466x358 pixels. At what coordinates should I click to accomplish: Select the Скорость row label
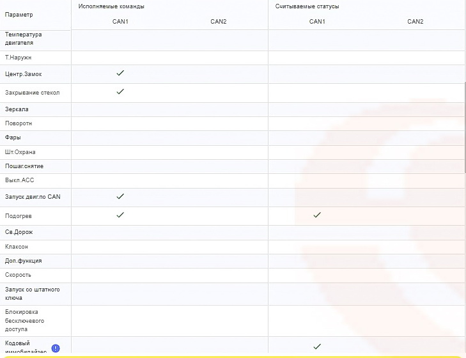pyautogui.click(x=18, y=275)
